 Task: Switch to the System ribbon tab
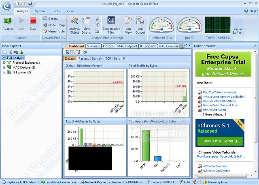pos(40,11)
